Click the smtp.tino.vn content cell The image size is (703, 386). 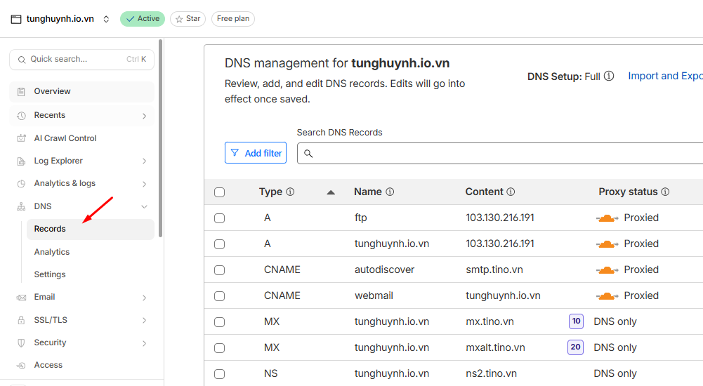point(494,269)
